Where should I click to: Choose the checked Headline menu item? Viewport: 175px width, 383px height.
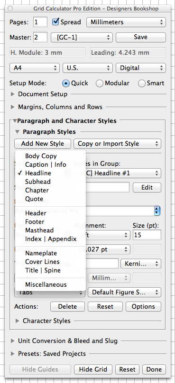point(50,173)
